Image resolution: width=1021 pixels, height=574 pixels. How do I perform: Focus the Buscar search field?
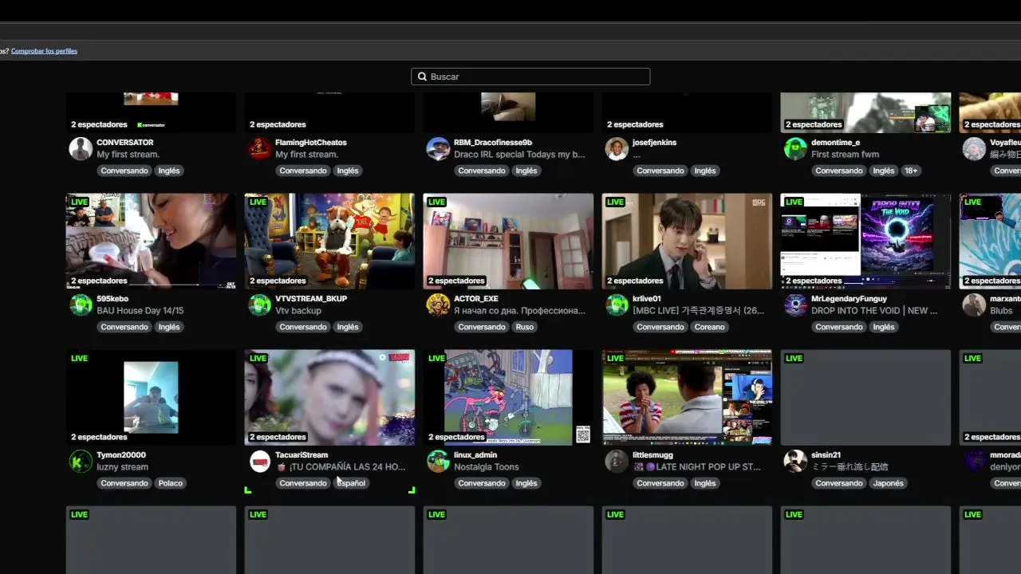[x=530, y=77]
